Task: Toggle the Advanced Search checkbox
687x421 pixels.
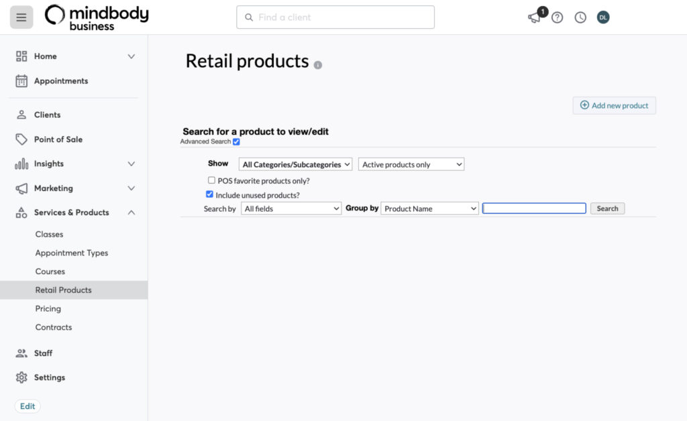Action: click(237, 142)
